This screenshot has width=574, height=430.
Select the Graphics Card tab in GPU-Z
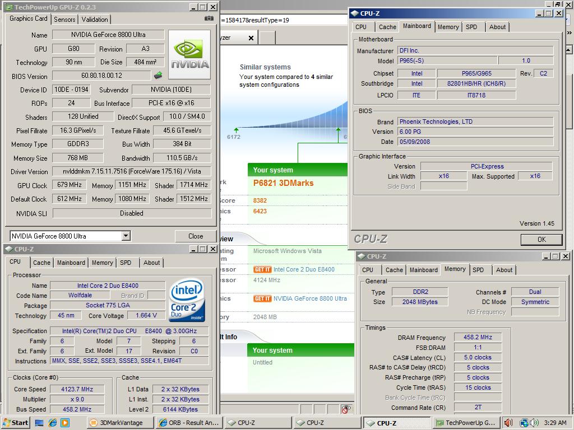28,18
